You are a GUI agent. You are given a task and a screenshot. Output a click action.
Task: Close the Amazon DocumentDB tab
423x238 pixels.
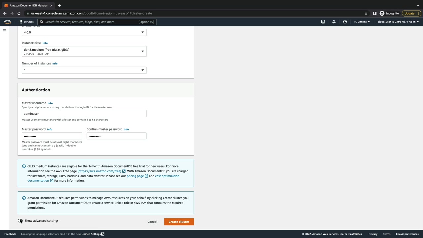51,5
